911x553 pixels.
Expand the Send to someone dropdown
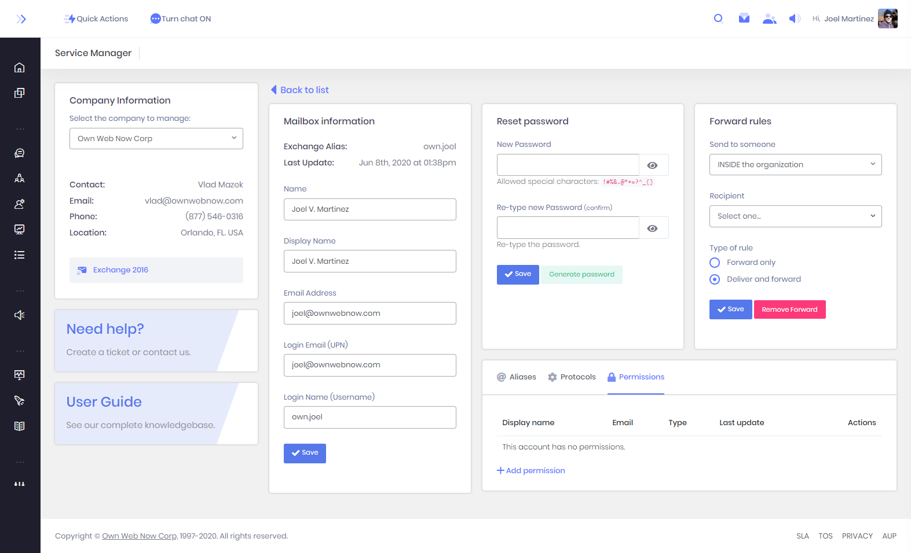[795, 165]
